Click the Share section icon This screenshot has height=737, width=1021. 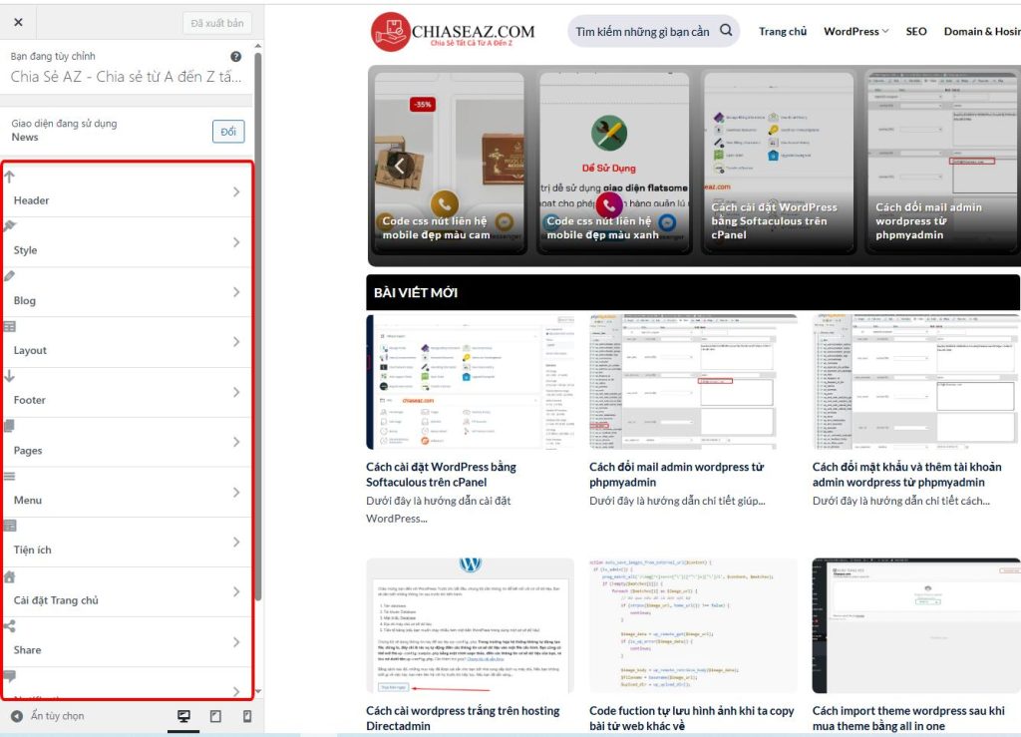(x=10, y=626)
